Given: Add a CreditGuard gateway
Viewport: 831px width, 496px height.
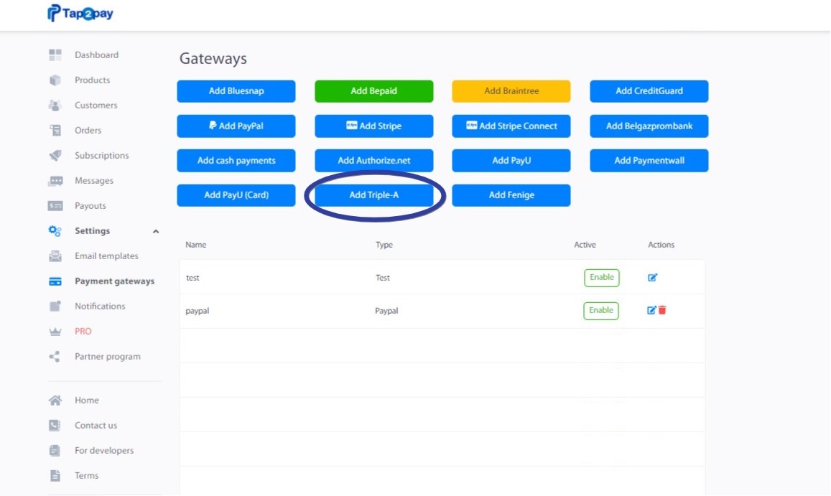Looking at the screenshot, I should click(x=649, y=91).
